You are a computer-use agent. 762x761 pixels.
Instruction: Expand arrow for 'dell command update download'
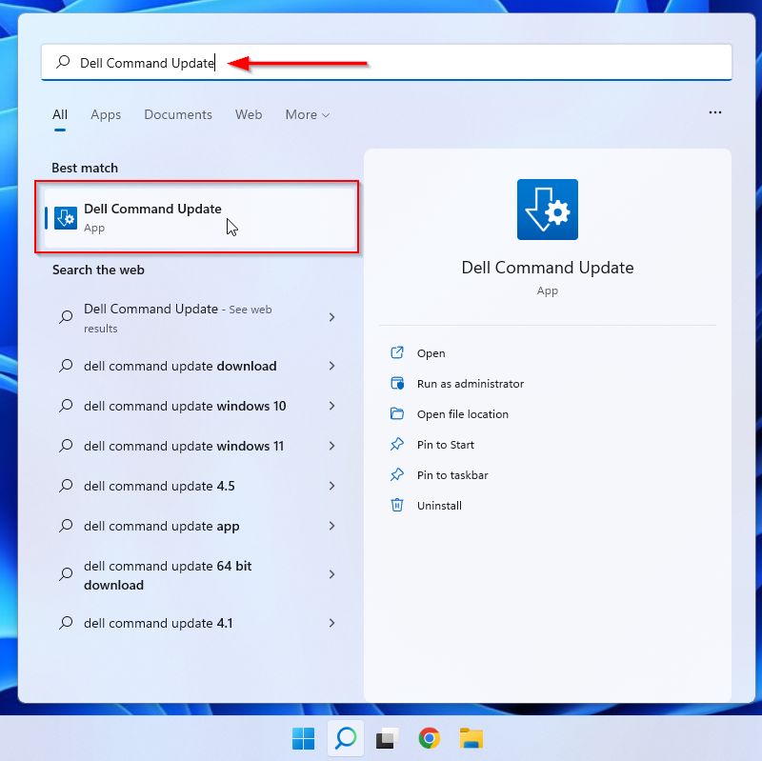(331, 366)
